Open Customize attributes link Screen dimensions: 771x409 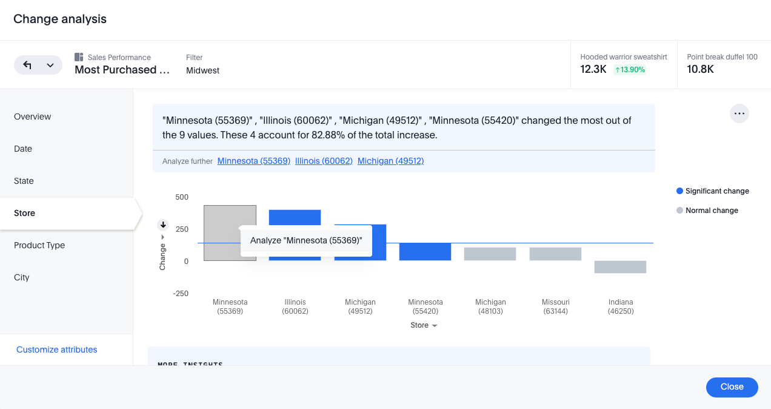[x=57, y=350]
